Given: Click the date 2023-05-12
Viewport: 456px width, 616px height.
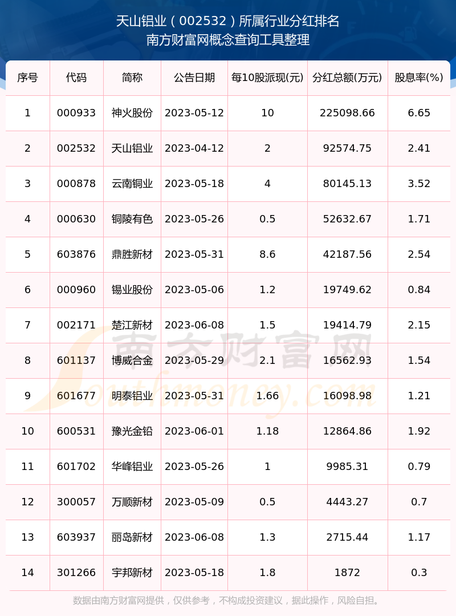Looking at the screenshot, I should coord(194,113).
